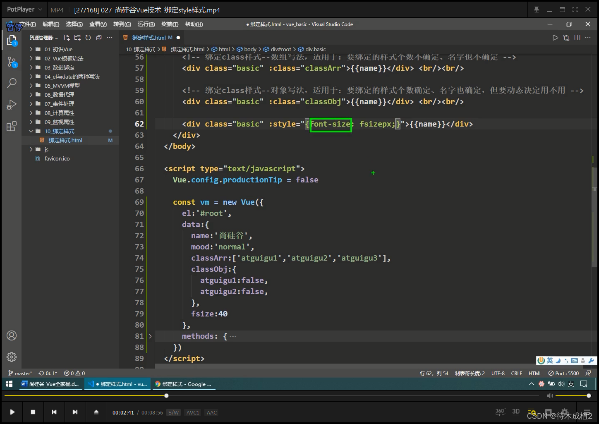
Task: Open the Accounts menu in activity bar
Action: (12, 335)
